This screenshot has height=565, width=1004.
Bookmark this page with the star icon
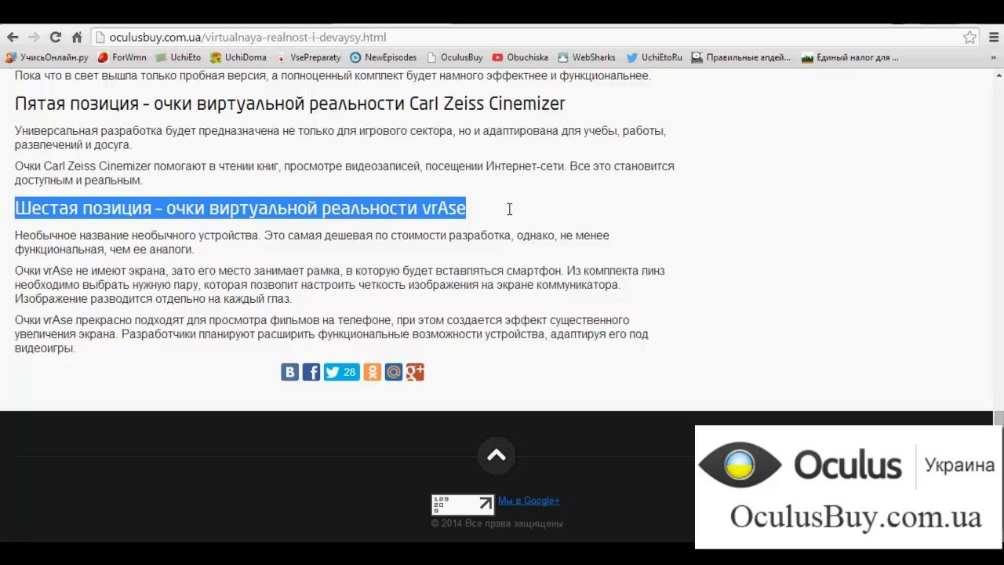(x=970, y=37)
